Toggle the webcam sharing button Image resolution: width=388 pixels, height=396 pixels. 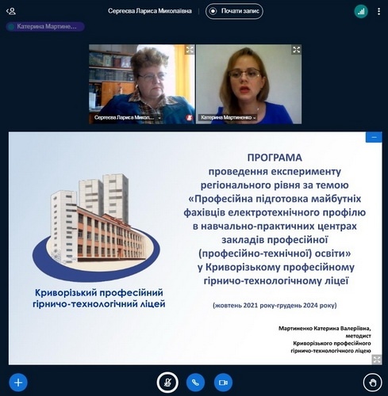tap(223, 383)
